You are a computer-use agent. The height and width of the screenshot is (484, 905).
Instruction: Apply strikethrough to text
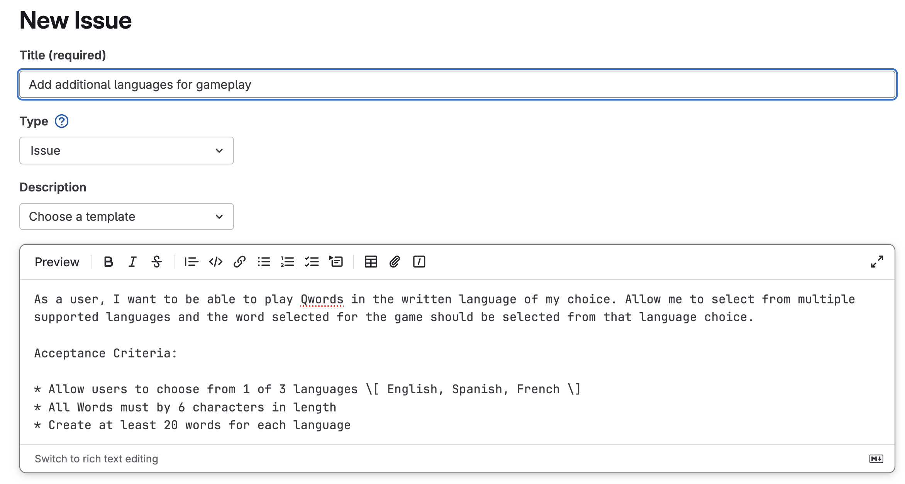[x=157, y=262]
